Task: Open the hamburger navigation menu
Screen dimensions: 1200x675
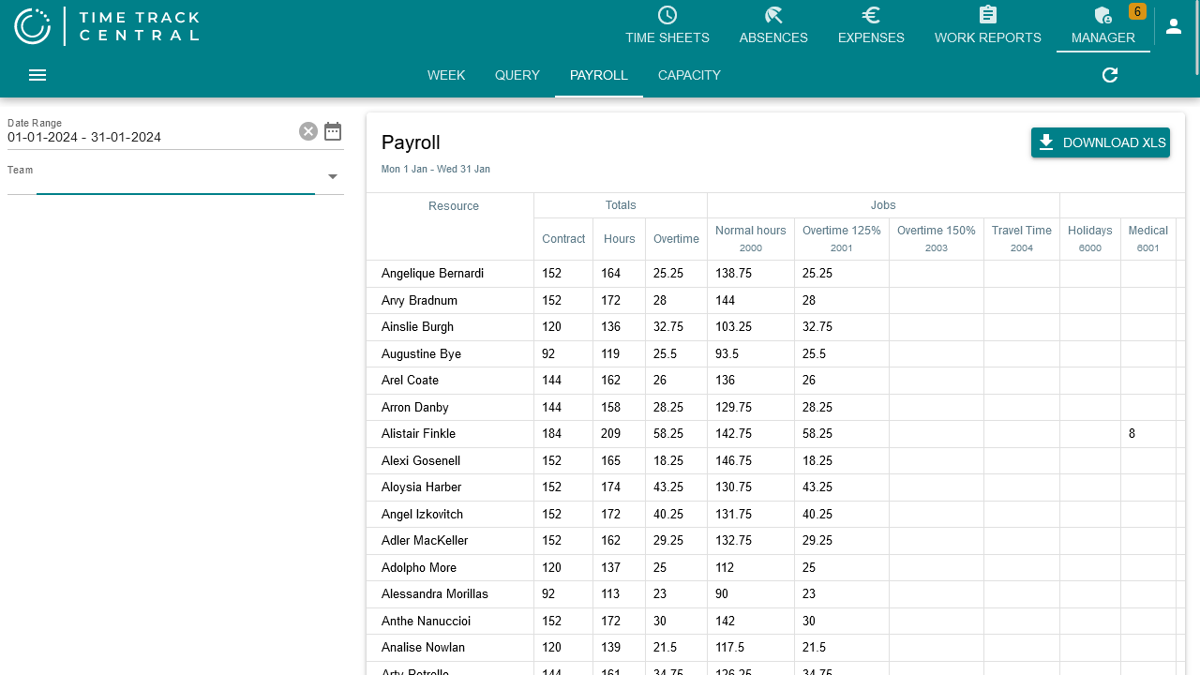Action: click(x=37, y=75)
